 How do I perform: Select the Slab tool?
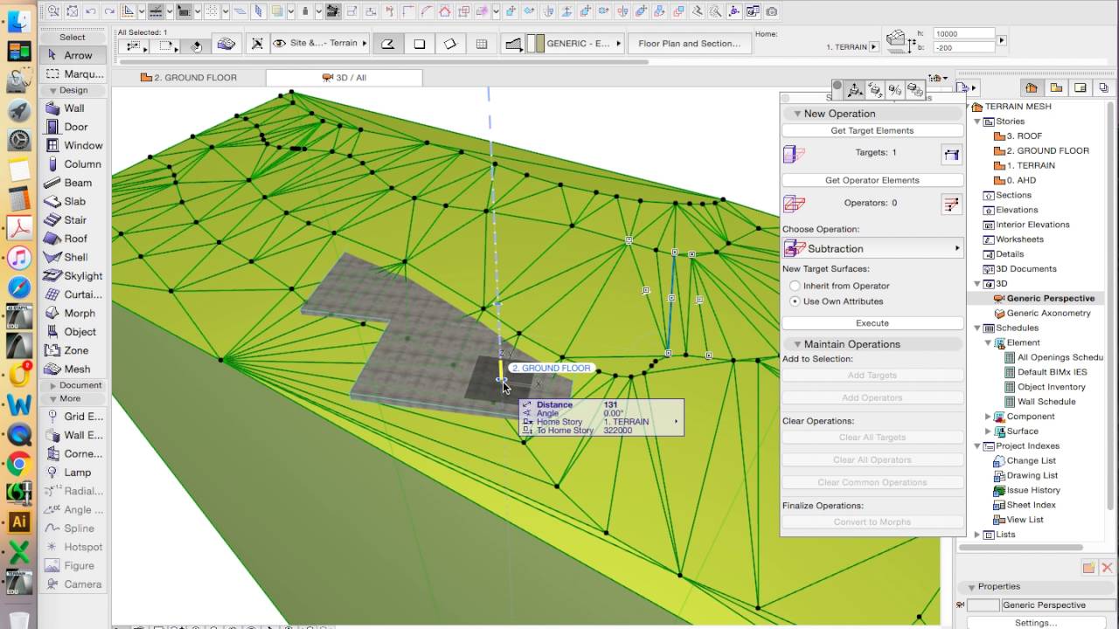coord(73,201)
